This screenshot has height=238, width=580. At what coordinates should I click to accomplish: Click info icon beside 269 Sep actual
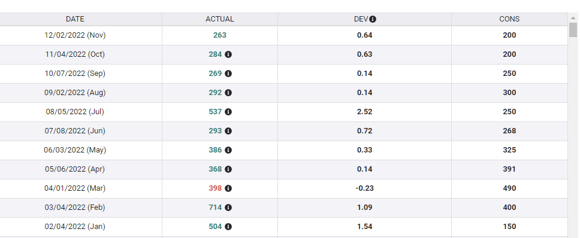(x=228, y=74)
